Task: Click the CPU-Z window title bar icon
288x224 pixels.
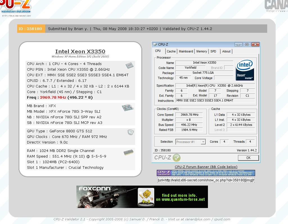Action: (155, 44)
